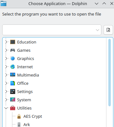The width and height of the screenshot is (114, 127).
Task: Click the Internet globe icon
Action: [x=13, y=67]
